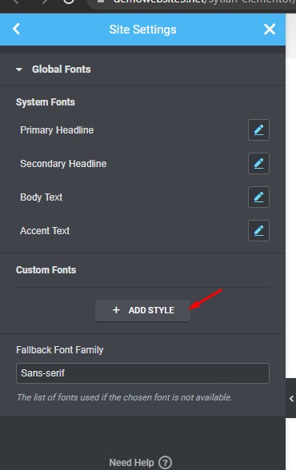Click the Add Style button
This screenshot has width=296, height=470.
(x=142, y=310)
